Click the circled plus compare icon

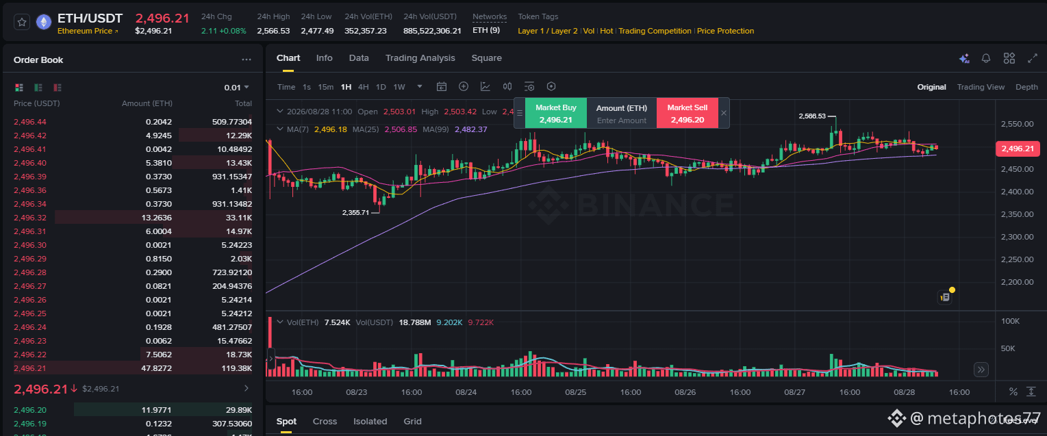coord(464,87)
